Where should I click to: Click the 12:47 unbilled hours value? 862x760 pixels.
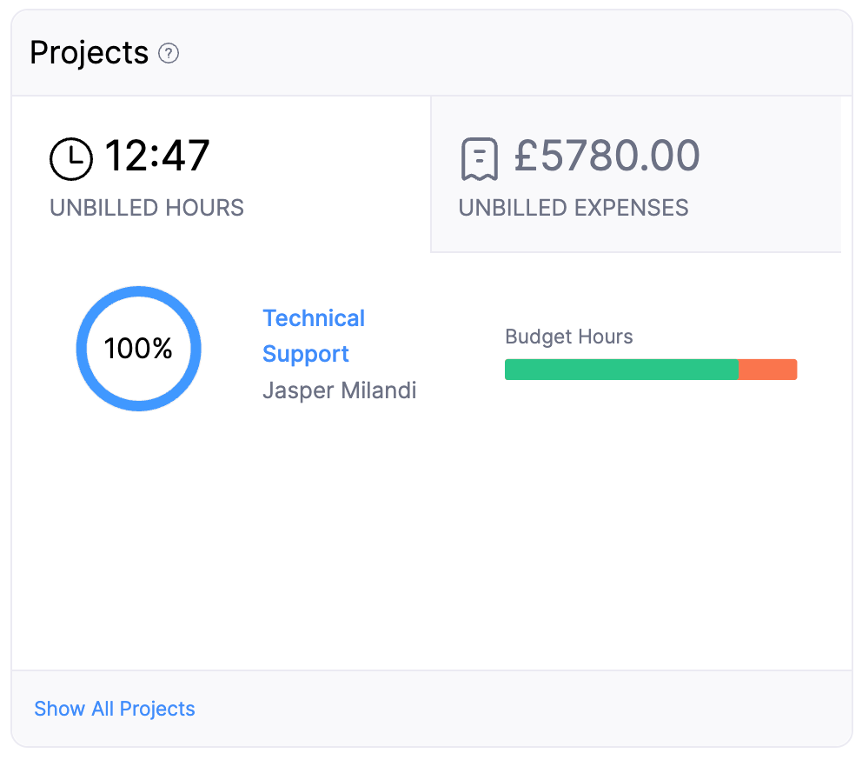159,157
